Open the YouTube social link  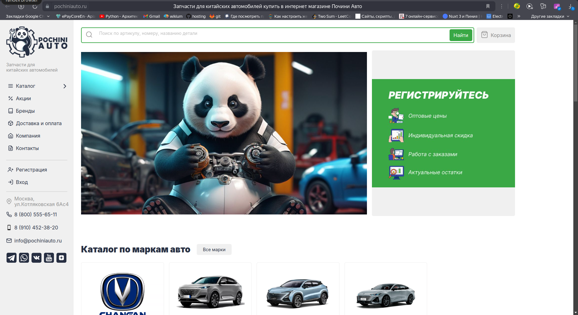pyautogui.click(x=49, y=258)
